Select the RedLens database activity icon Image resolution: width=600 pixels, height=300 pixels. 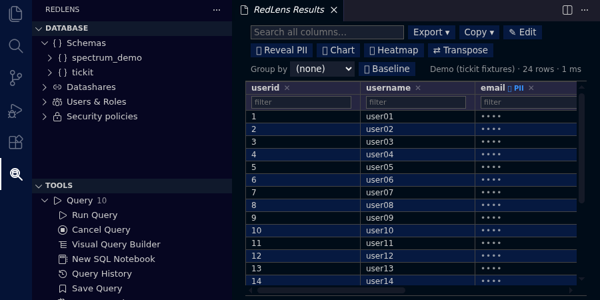tap(16, 174)
